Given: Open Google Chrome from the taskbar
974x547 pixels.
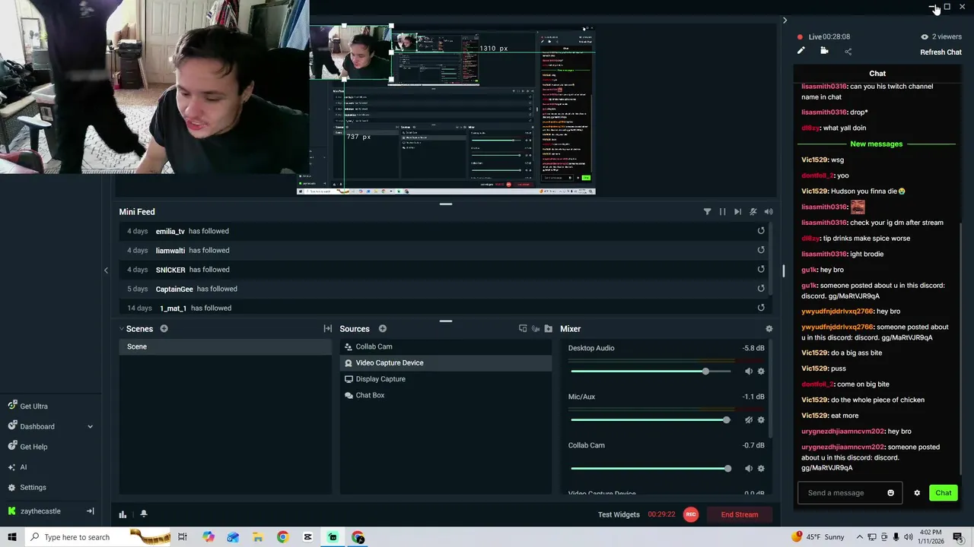Looking at the screenshot, I should [282, 537].
